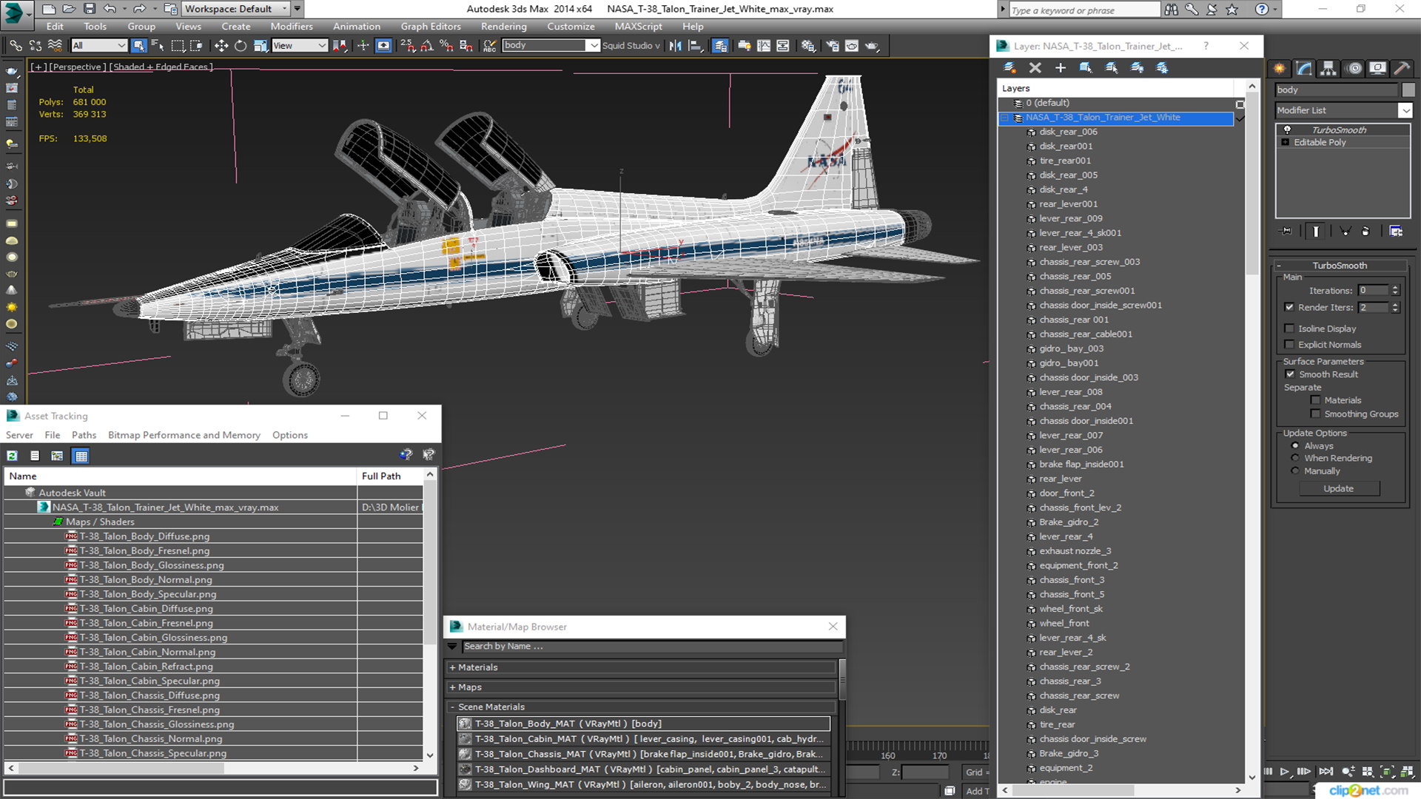Open Bitmap Performance and Memory menu
The width and height of the screenshot is (1421, 799).
(x=184, y=435)
